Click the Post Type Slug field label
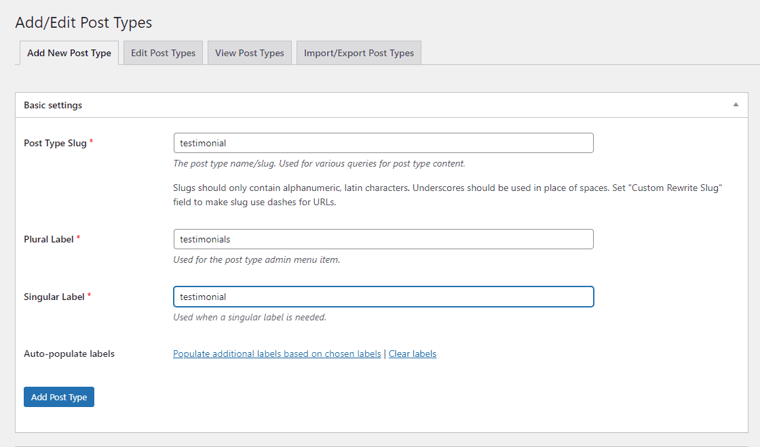The image size is (760, 447). tap(55, 143)
